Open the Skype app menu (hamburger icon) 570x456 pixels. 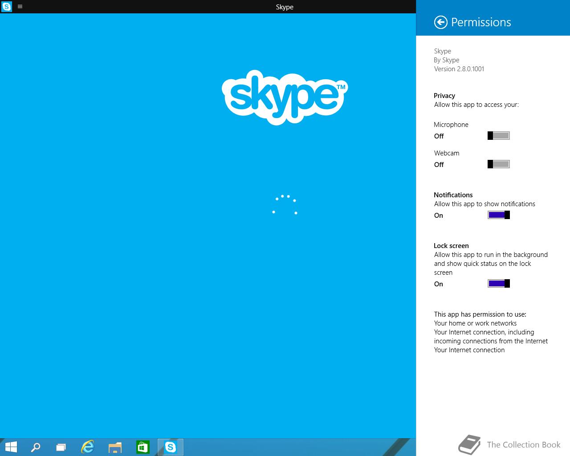20,7
